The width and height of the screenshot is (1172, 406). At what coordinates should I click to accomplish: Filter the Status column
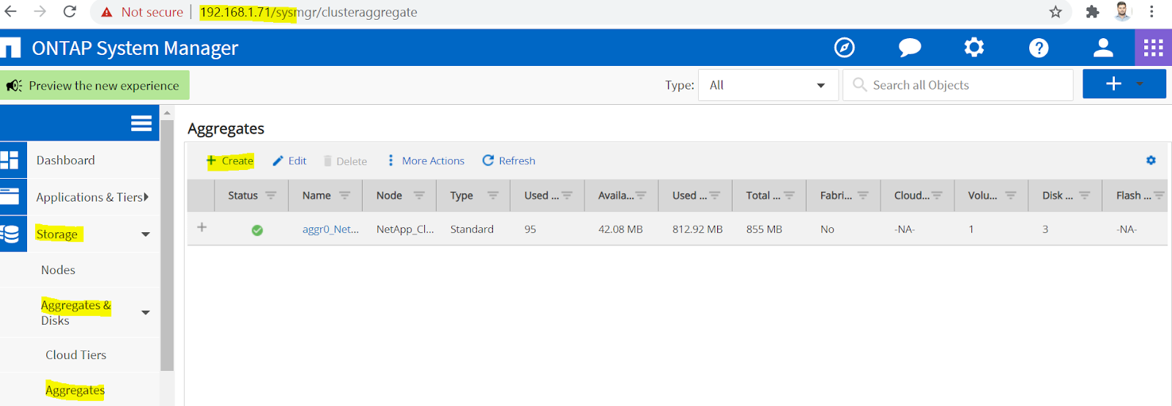(x=271, y=196)
